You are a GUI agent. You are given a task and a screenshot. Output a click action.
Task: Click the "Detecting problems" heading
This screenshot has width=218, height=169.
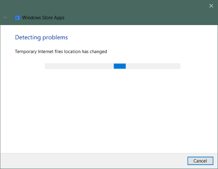(41, 37)
